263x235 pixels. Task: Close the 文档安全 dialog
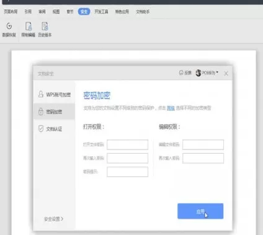226,74
